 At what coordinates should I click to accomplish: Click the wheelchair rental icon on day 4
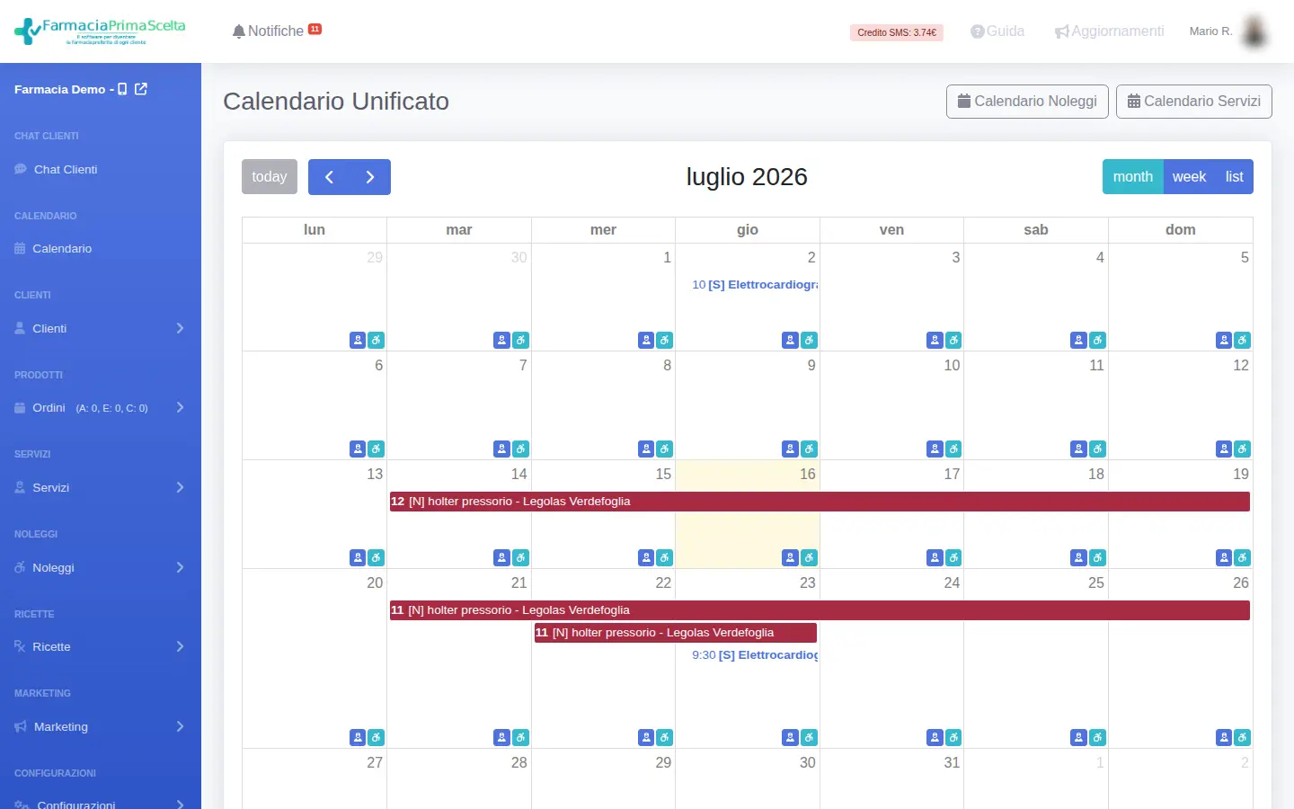point(1097,340)
